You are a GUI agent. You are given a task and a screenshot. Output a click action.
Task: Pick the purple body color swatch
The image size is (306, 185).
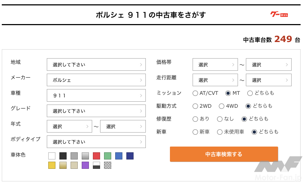85,165
